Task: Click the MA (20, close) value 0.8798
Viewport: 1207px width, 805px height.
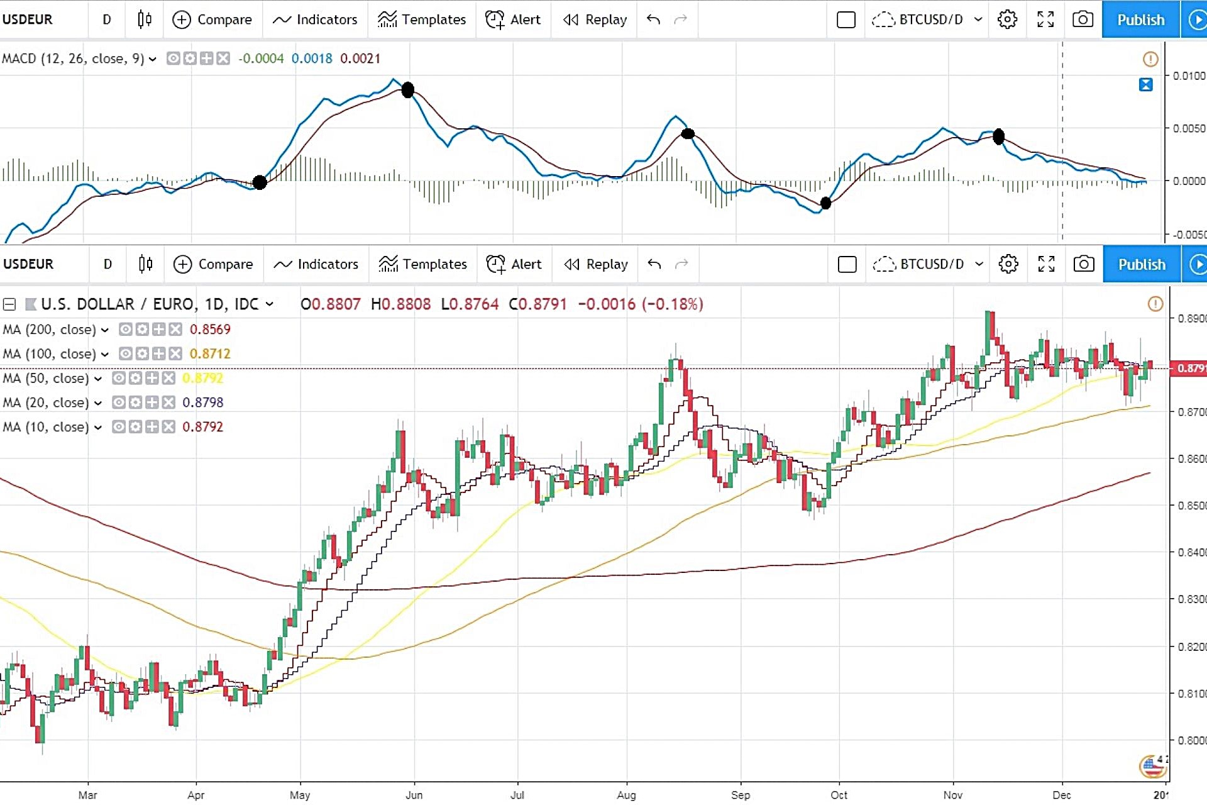Action: (x=203, y=402)
